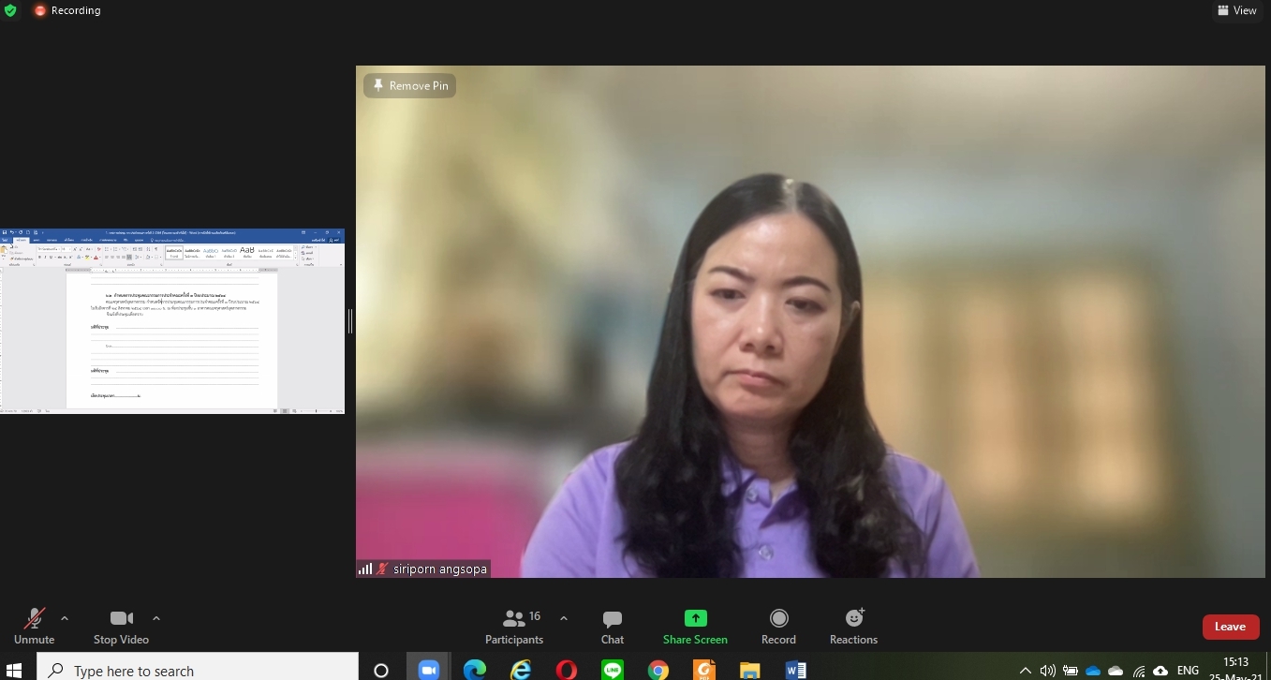The image size is (1271, 680).
Task: Open Google Chrome from the taskbar
Action: [658, 670]
